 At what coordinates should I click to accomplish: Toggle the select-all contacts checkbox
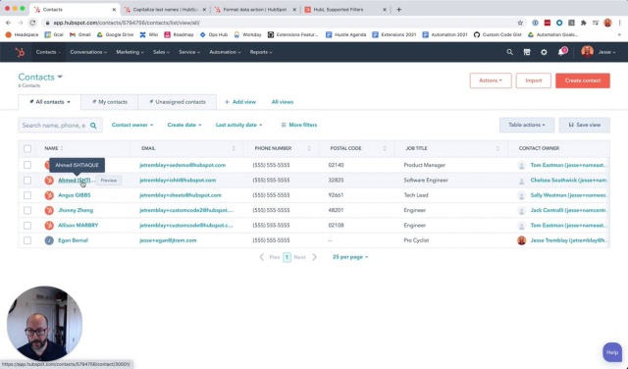point(27,148)
